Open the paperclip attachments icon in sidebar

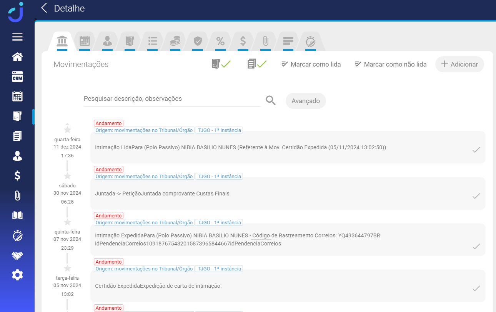17,195
